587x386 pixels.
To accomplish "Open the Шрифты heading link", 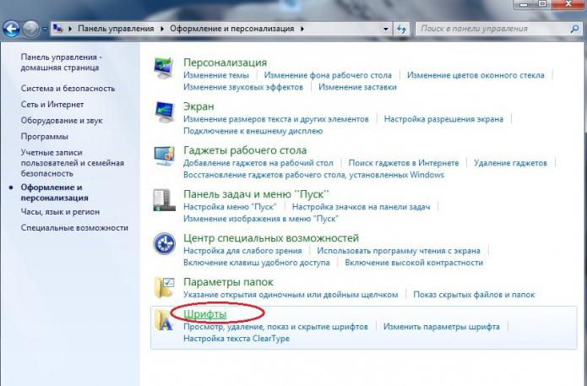I will pyautogui.click(x=205, y=314).
